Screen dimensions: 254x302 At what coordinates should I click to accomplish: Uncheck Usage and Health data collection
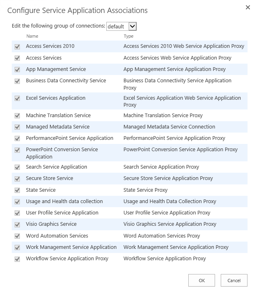tap(17, 201)
